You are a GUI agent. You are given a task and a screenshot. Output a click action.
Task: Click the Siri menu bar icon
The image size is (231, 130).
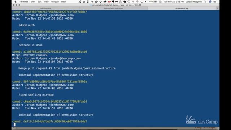pyautogui.click(x=210, y=1)
